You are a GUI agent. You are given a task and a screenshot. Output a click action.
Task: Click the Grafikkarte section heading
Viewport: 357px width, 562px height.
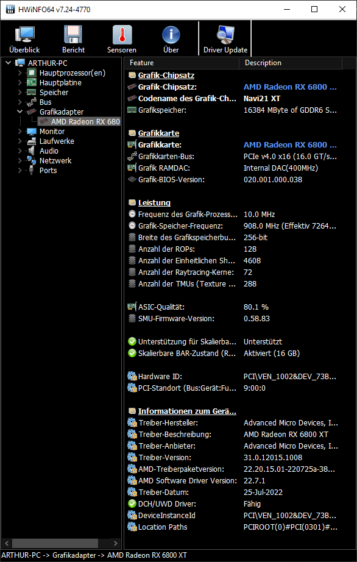click(158, 133)
